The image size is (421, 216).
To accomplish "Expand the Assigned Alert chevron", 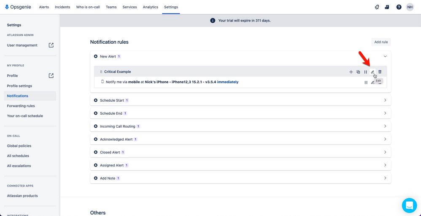I will (x=385, y=165).
